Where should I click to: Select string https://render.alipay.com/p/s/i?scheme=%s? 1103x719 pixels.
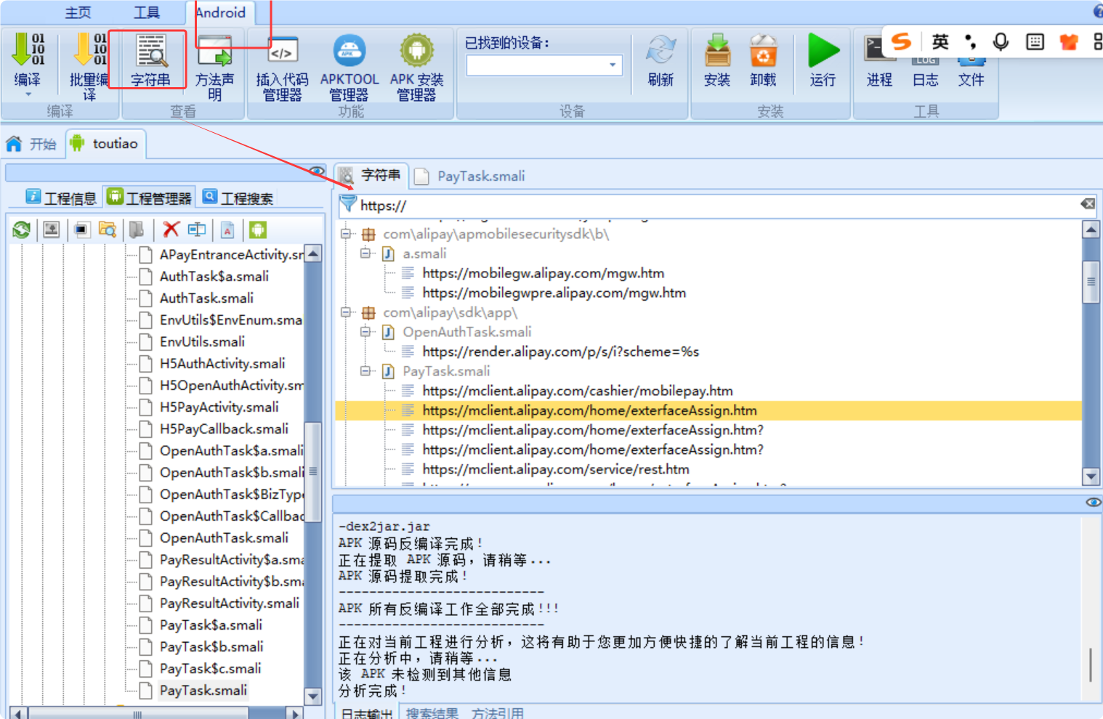click(560, 352)
